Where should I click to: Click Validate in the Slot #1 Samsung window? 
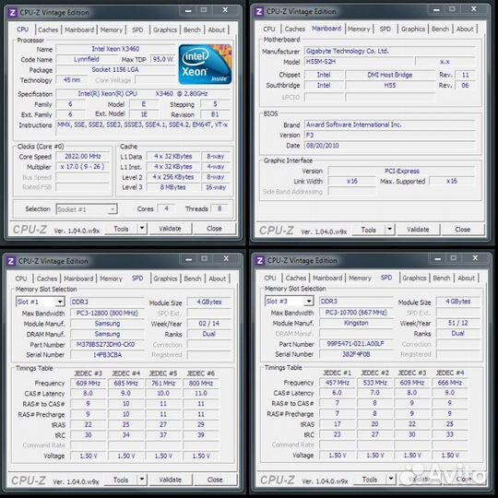171,480
